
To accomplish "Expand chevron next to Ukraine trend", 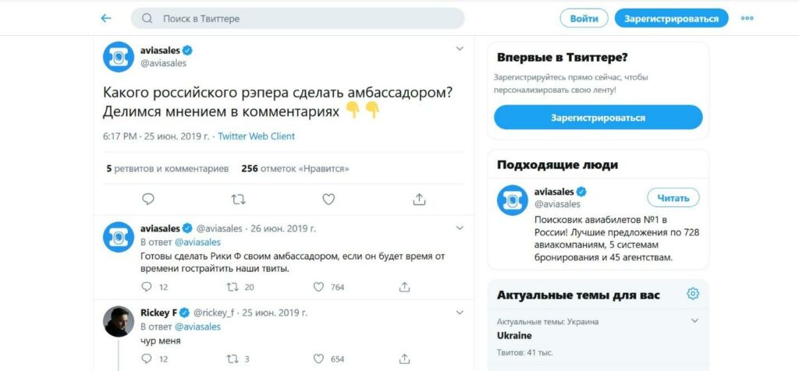I will point(694,321).
